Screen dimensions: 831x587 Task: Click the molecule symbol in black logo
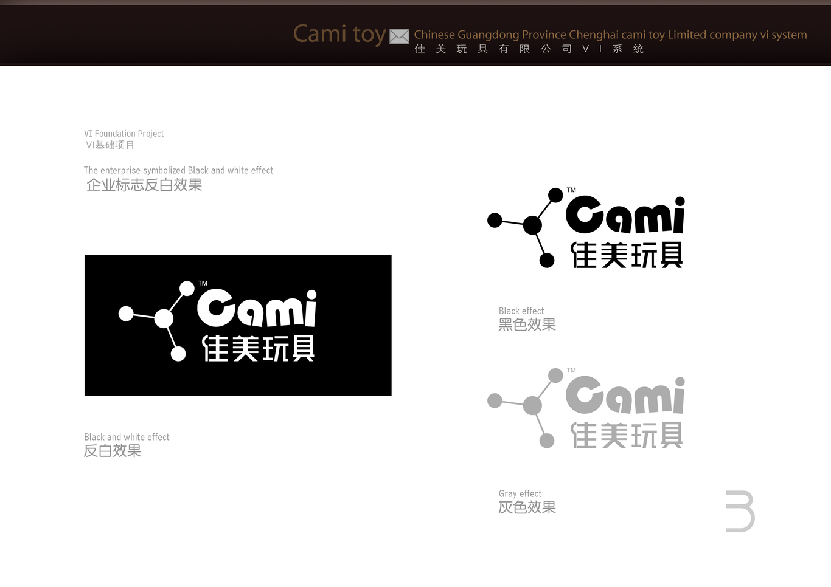click(526, 228)
